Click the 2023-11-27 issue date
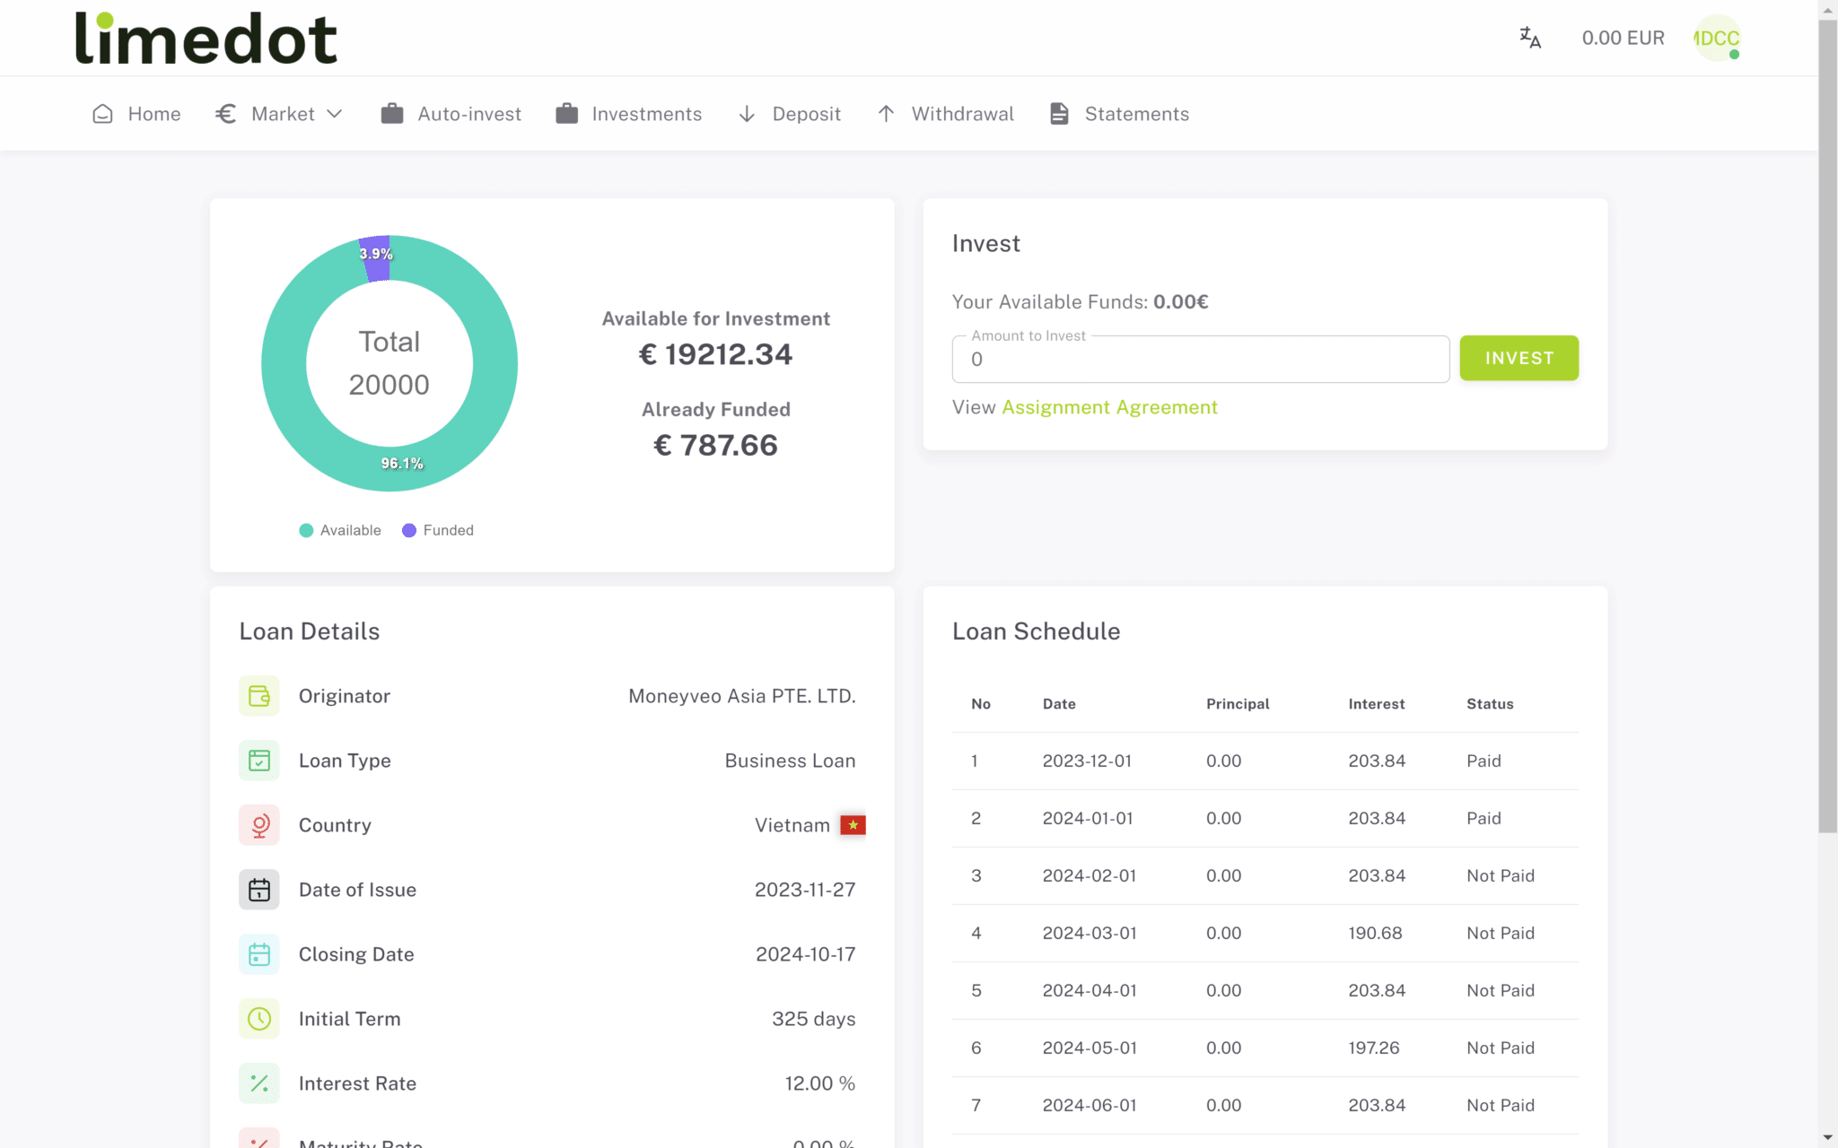Viewport: 1838px width, 1148px height. 805,890
